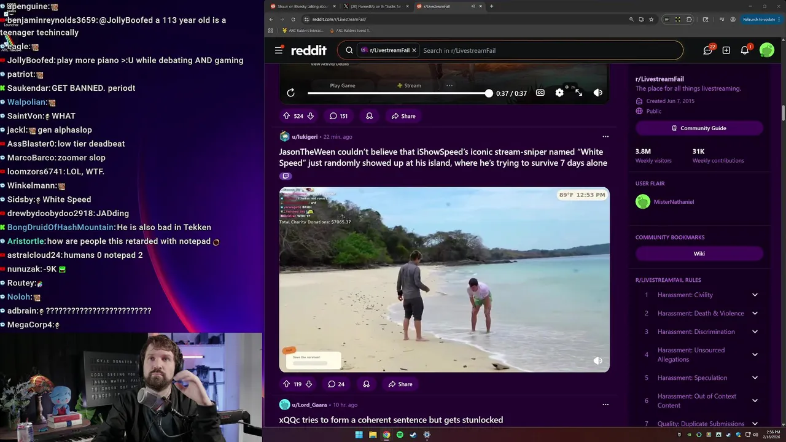This screenshot has height=442, width=786.
Task: Click the Stream option above the video bar
Action: (409, 85)
